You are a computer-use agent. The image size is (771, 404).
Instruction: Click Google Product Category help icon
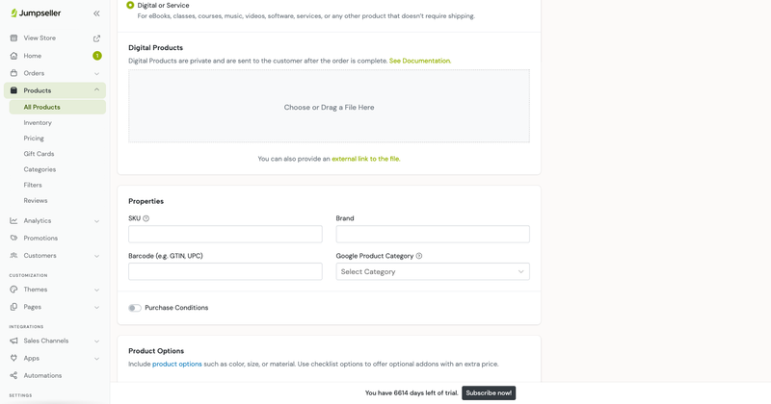tap(419, 256)
